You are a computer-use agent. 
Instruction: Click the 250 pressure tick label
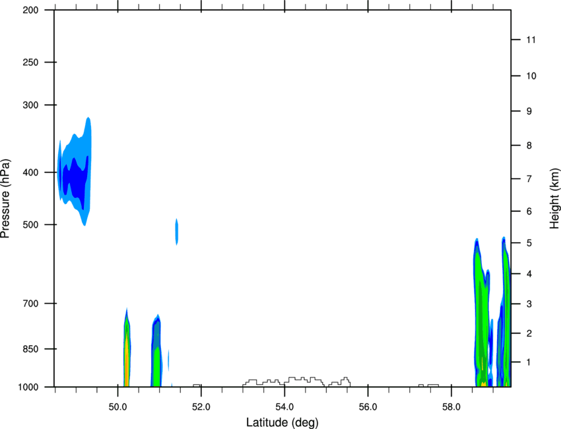tap(30, 62)
